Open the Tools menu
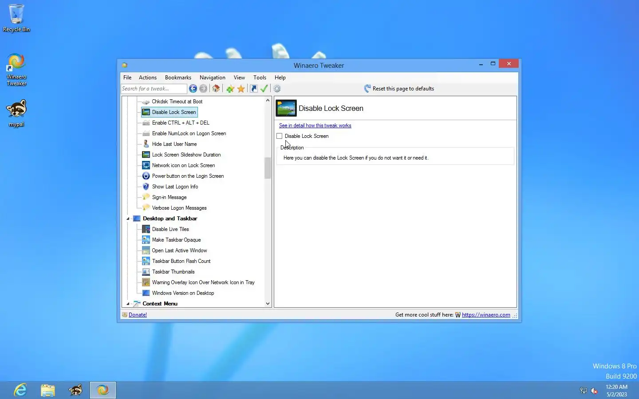Viewport: 639px width, 399px height. 260,78
